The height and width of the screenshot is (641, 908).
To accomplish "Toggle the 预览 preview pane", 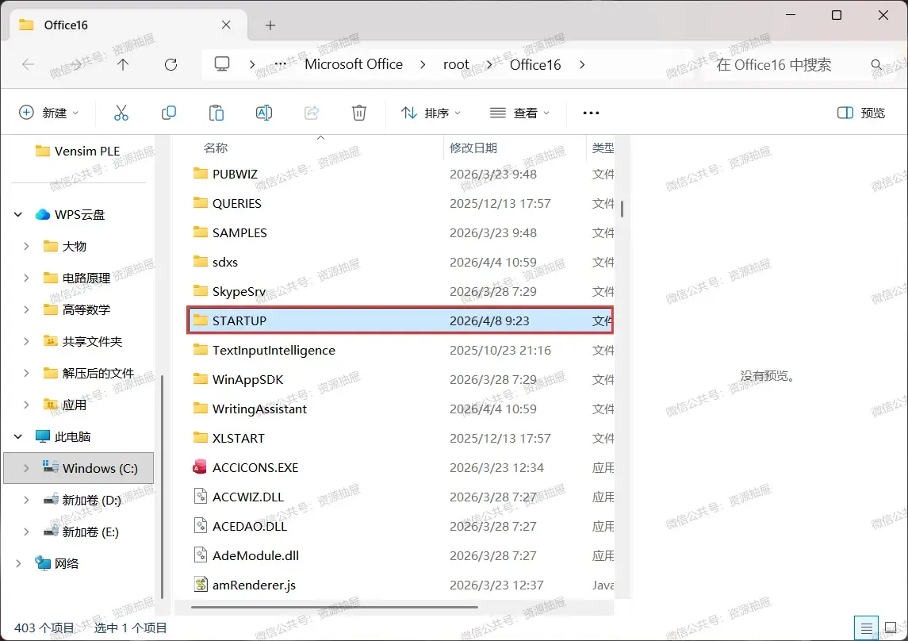I will pos(861,113).
